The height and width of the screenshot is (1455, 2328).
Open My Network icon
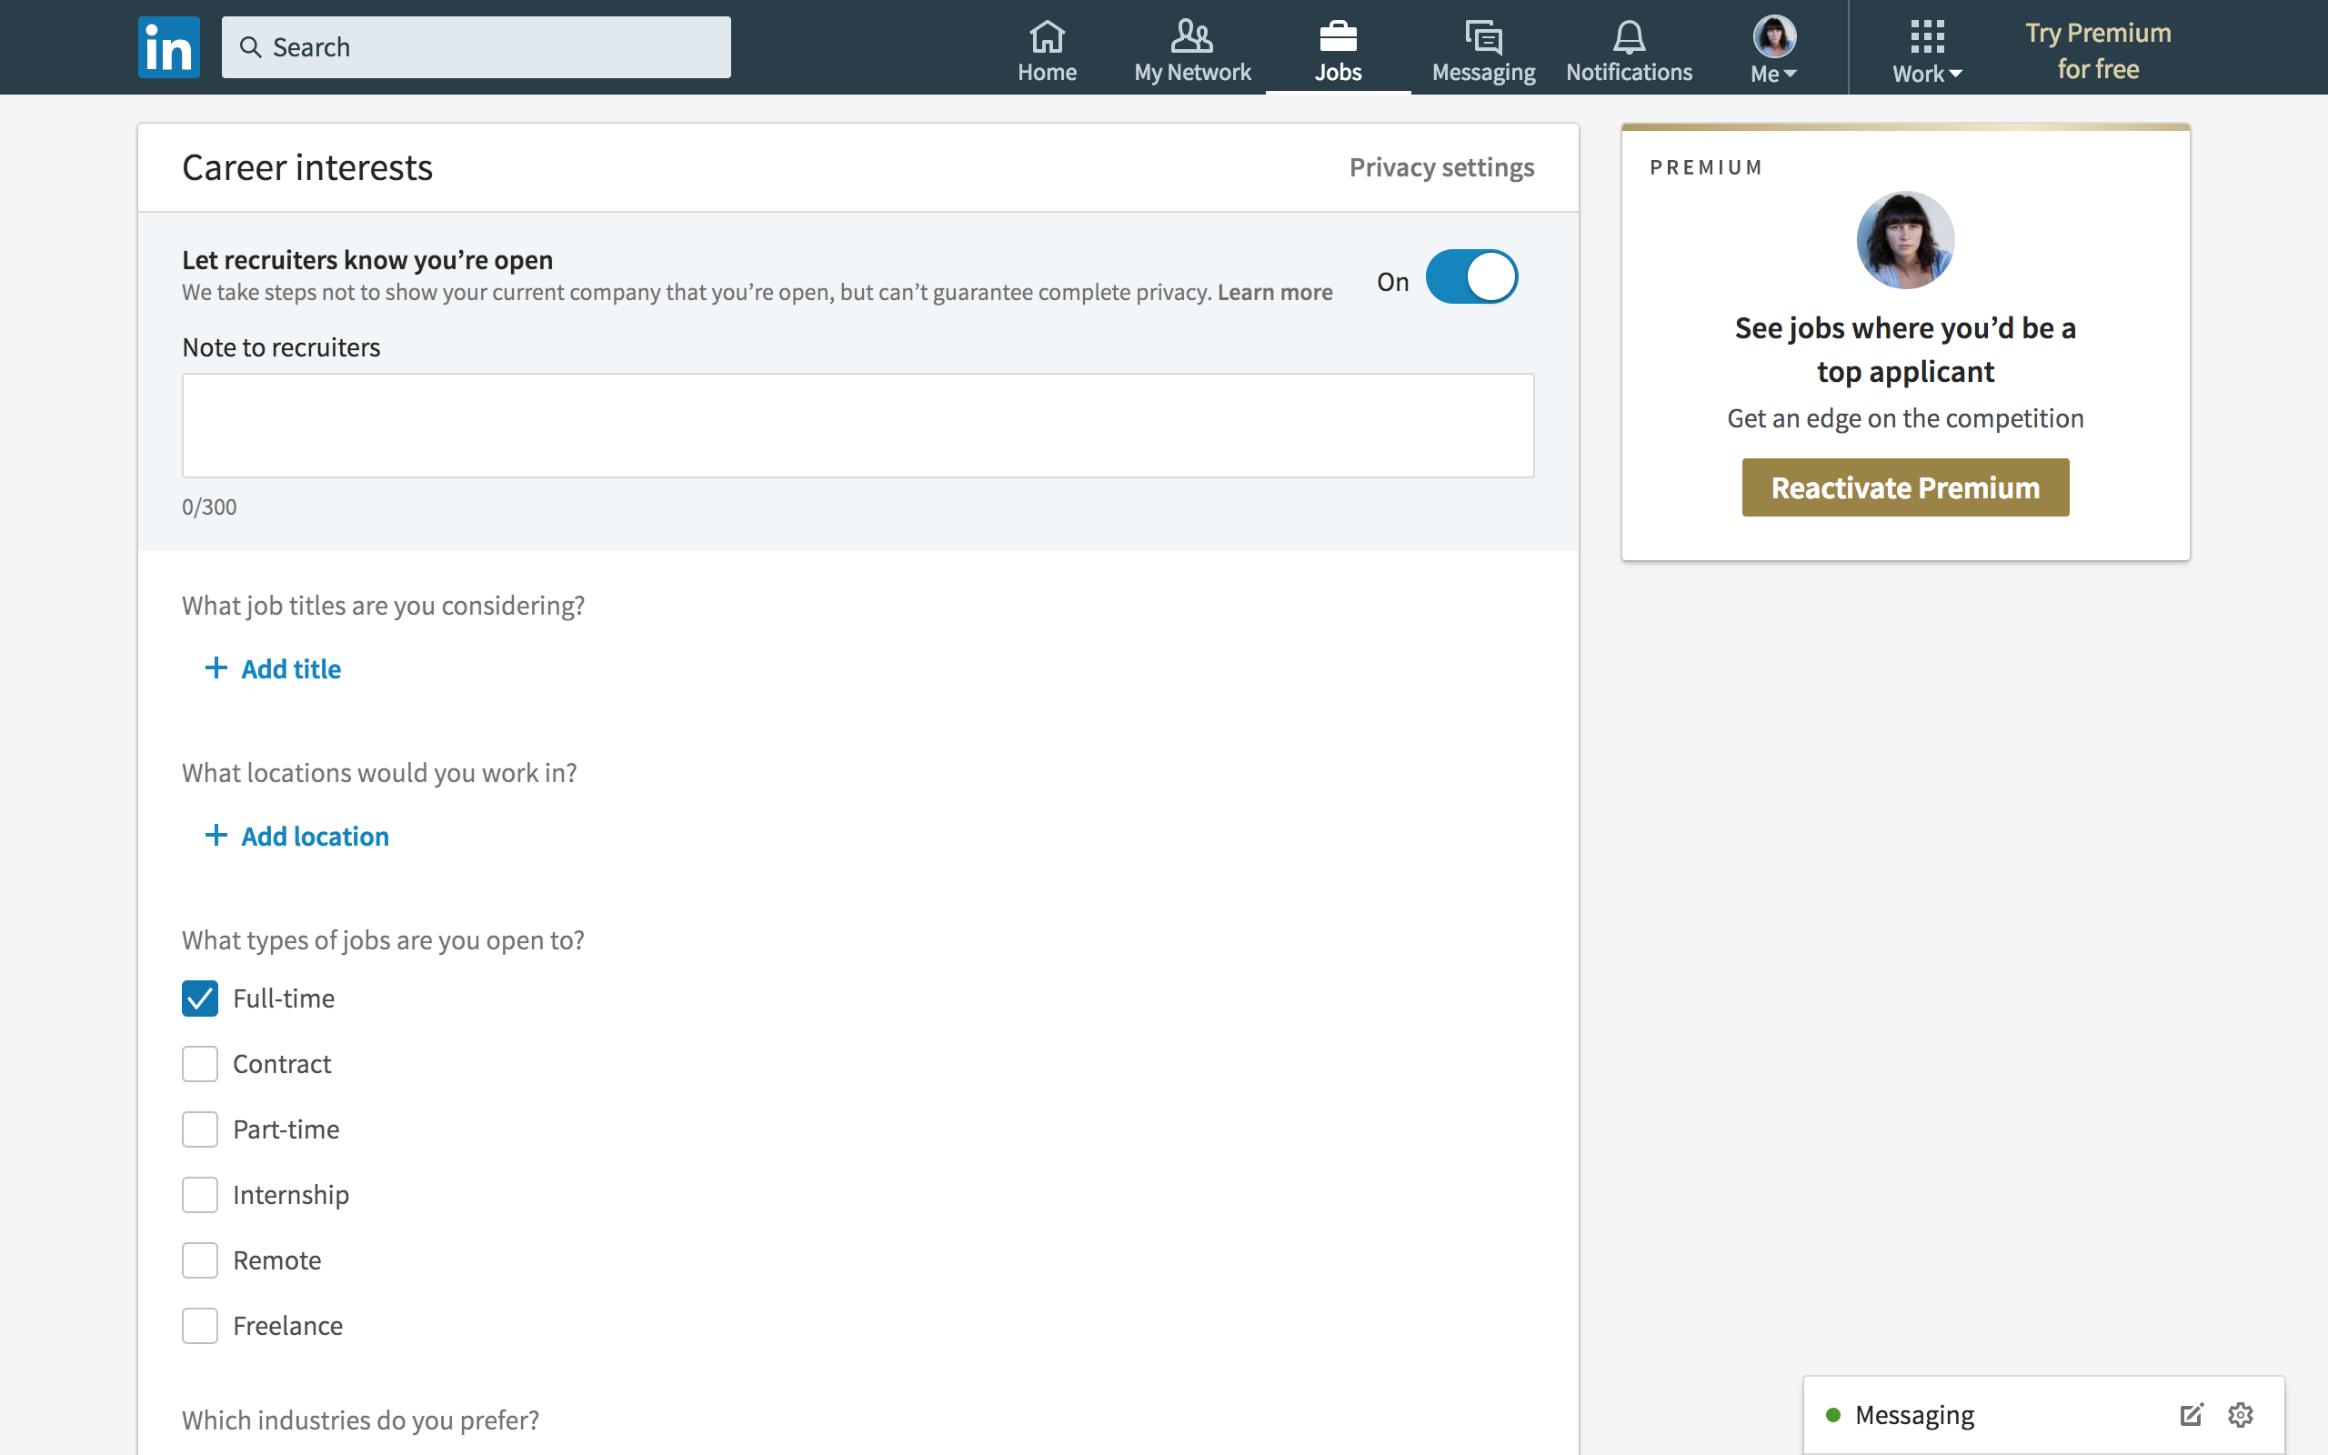pos(1192,36)
